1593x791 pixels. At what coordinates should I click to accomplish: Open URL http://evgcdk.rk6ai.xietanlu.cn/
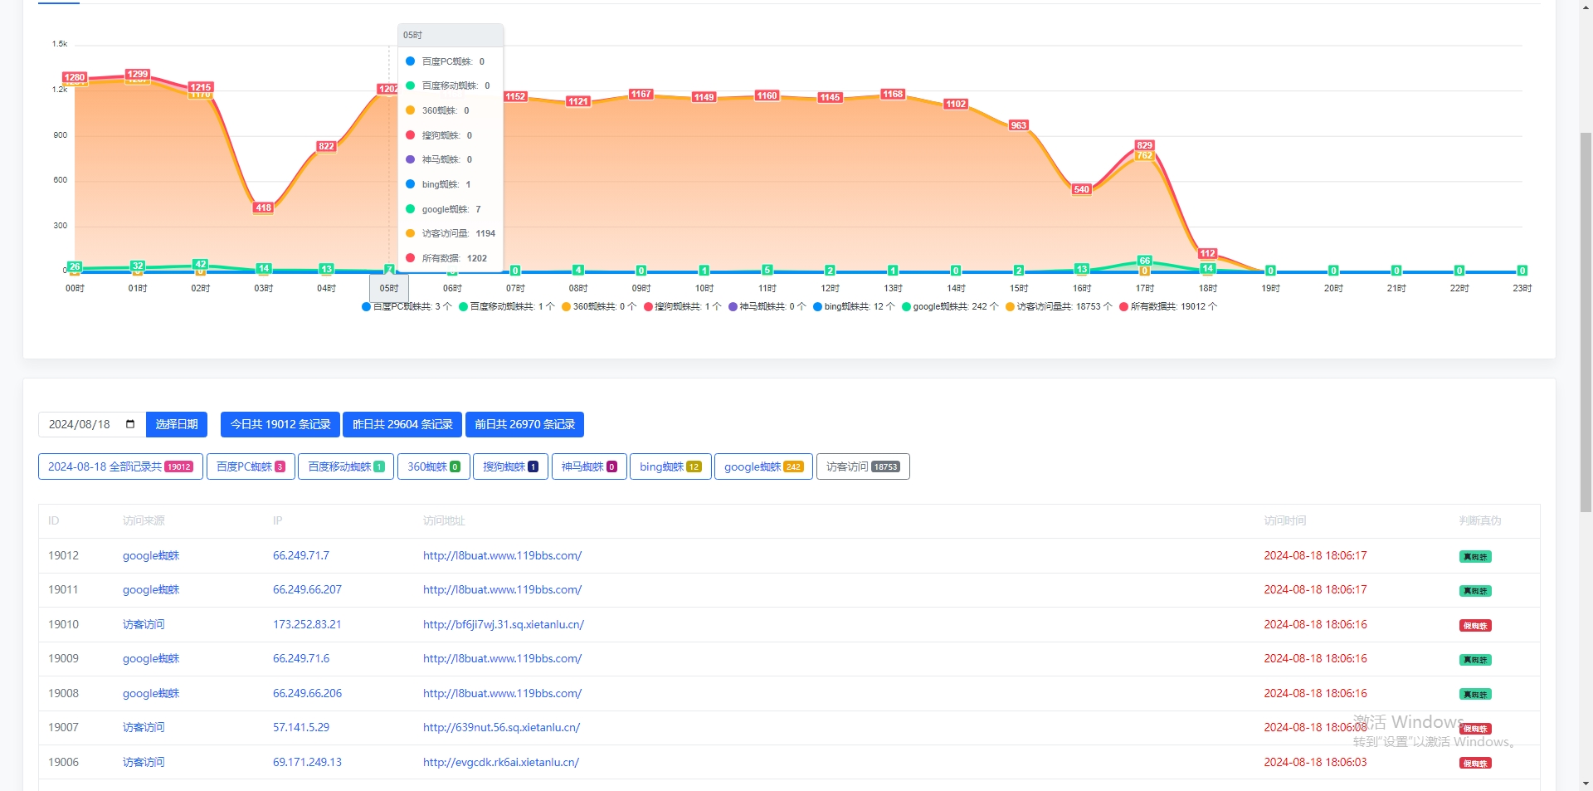click(501, 762)
